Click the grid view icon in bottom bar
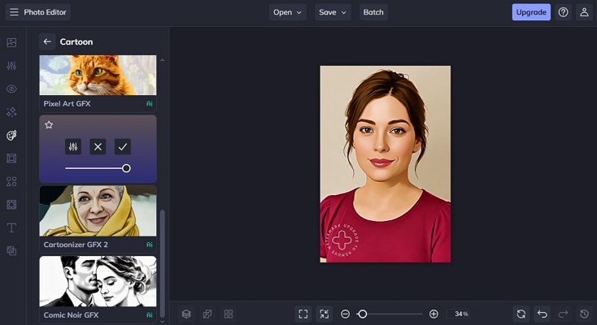The image size is (597, 325). click(x=229, y=314)
